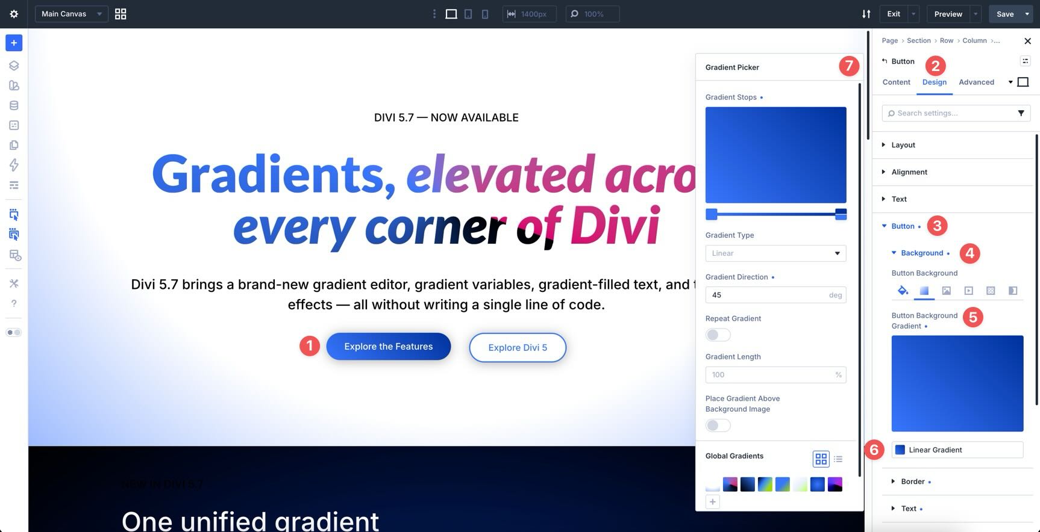
Task: Open the Preview options dropdown arrow
Action: pos(976,14)
